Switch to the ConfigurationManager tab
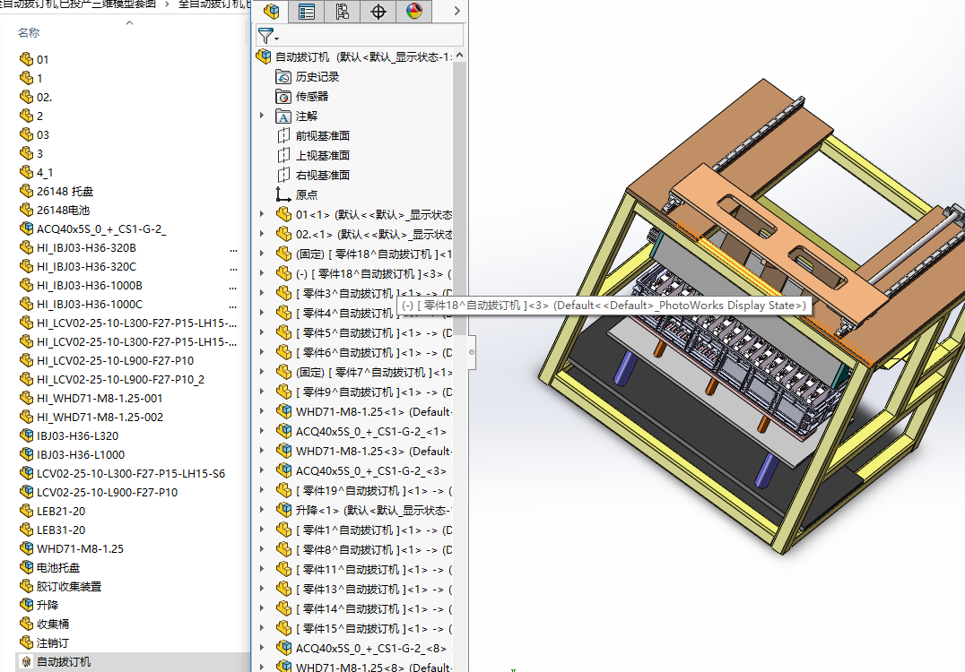The height and width of the screenshot is (672, 965). pos(343,11)
